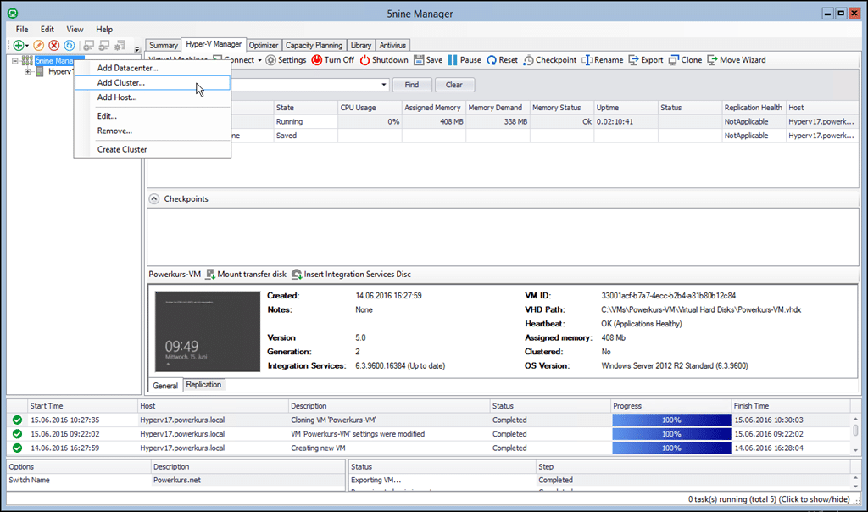Collapse the 5nine Manager tree node

coord(15,61)
